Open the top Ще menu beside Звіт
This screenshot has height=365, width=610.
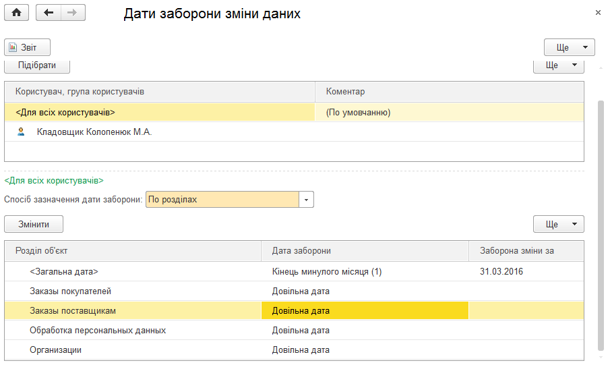pyautogui.click(x=569, y=47)
